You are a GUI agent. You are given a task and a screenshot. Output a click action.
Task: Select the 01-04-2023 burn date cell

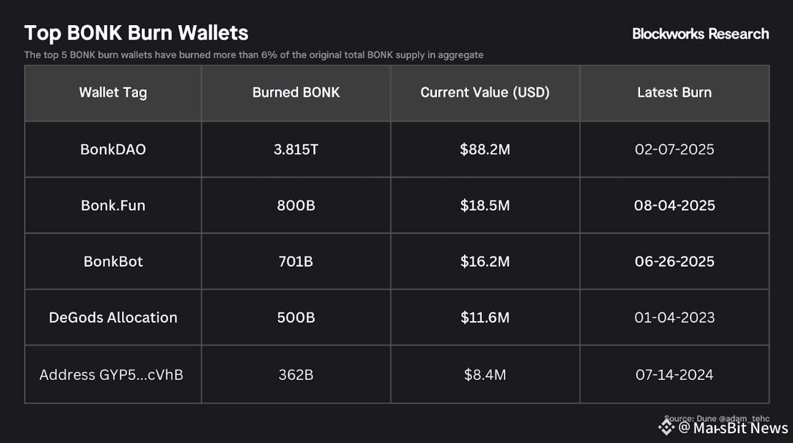pos(674,317)
